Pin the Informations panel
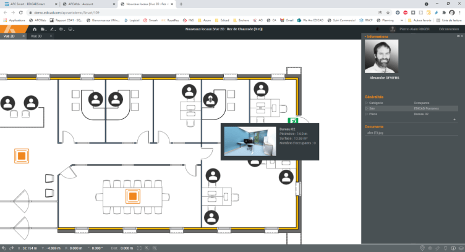Viewport: 465px width, 252px height. 458,36
